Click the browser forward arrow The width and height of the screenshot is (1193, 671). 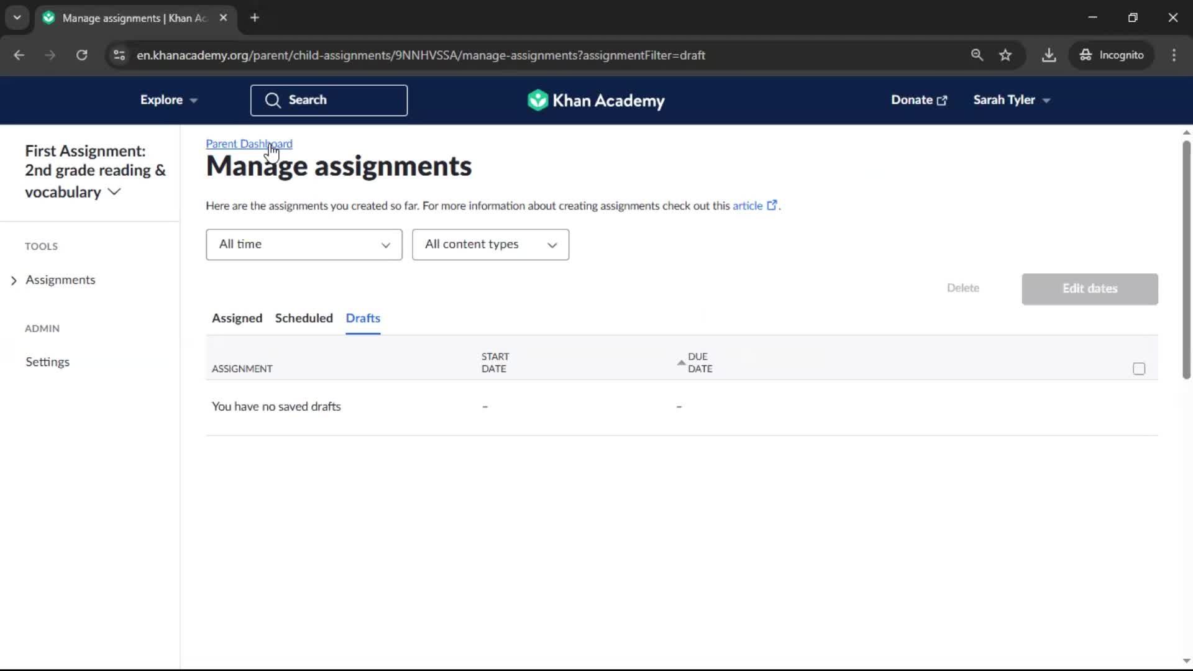(50, 55)
